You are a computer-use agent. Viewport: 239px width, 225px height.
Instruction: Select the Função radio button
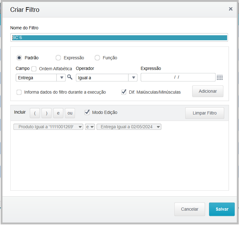pos(97,58)
